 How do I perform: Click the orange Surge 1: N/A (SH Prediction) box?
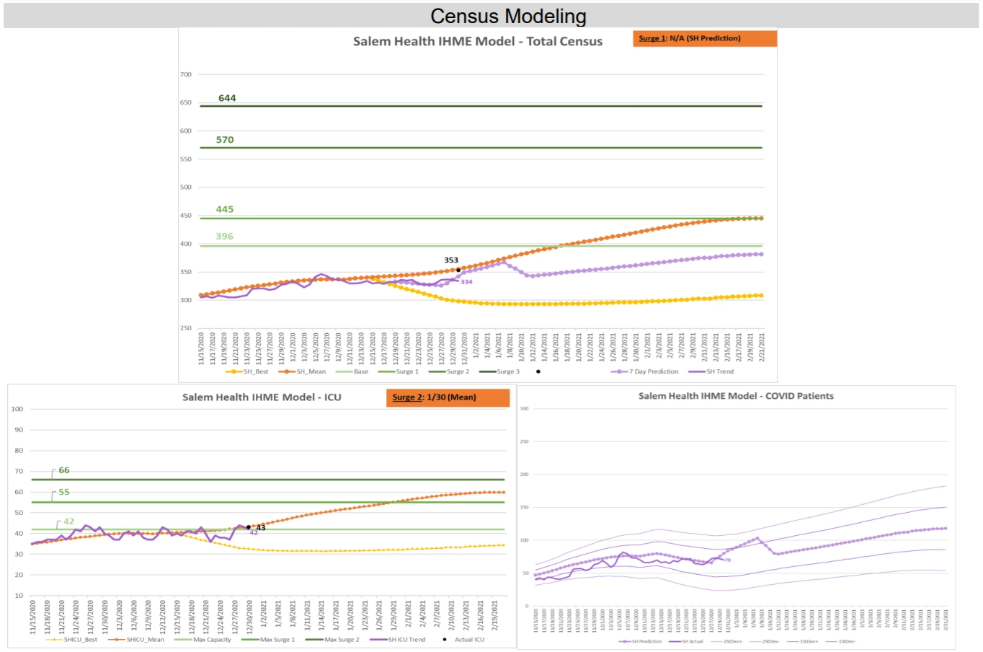[704, 38]
